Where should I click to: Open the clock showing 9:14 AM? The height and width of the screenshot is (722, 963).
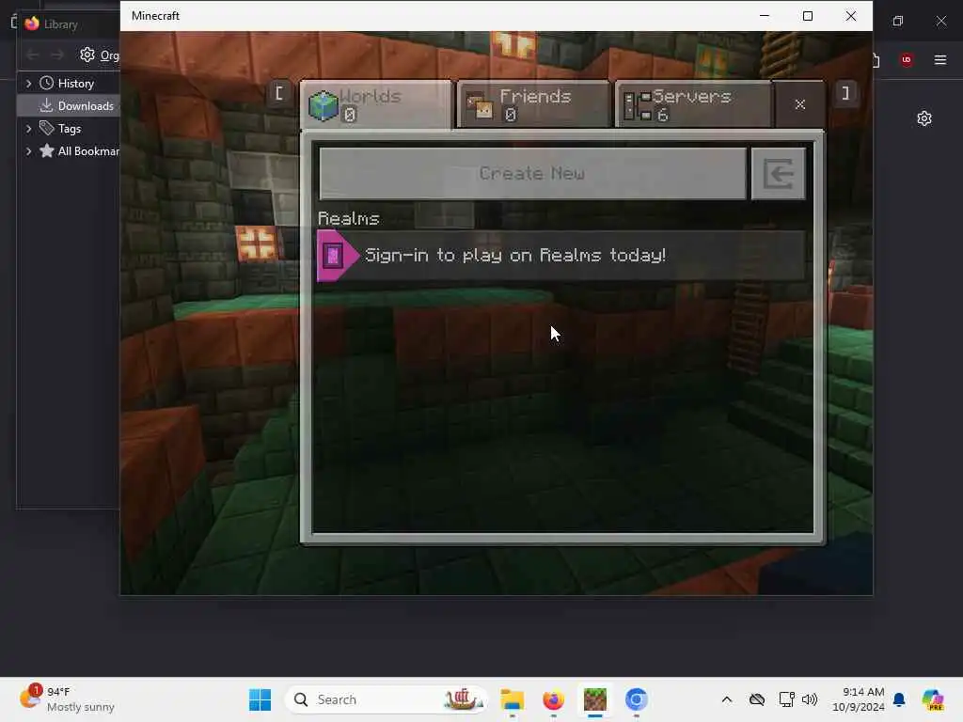click(x=858, y=699)
